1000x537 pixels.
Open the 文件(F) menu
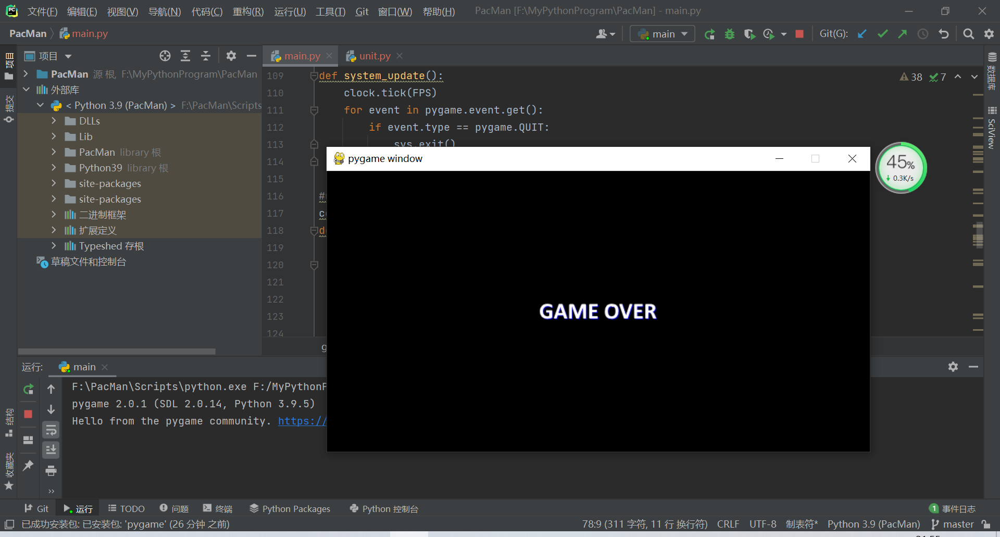pos(42,11)
